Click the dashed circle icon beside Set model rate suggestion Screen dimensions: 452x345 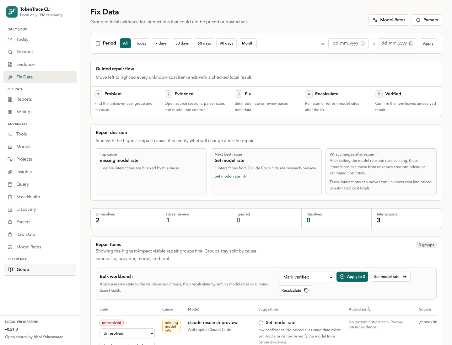(x=261, y=323)
